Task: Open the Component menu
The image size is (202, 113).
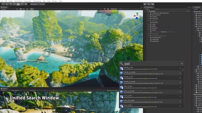Action: click(x=27, y=1)
